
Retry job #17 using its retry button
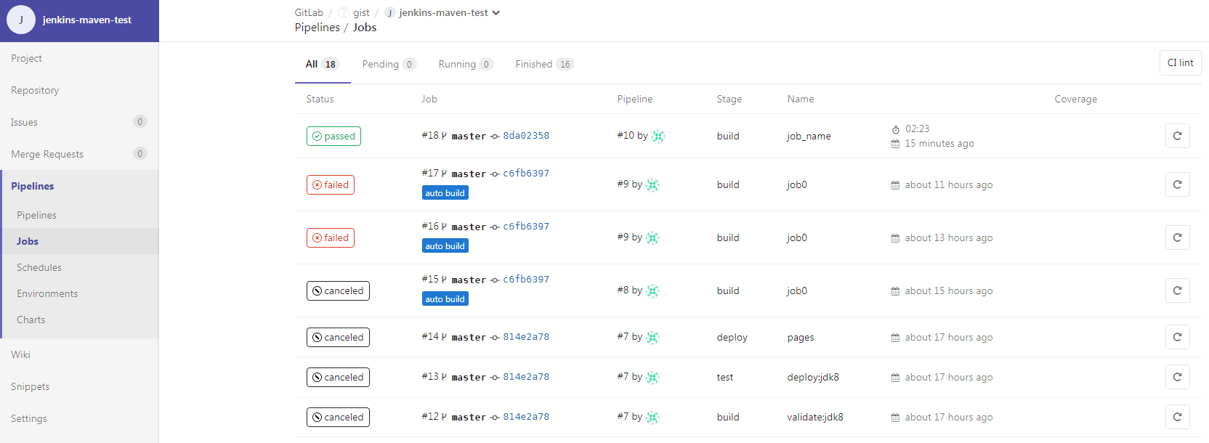click(x=1177, y=184)
